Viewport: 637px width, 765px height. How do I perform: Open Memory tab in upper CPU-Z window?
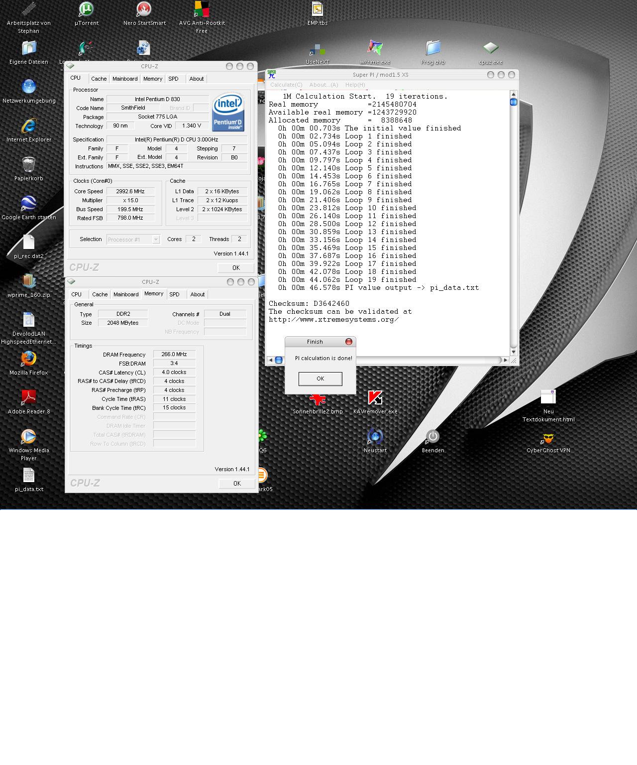(152, 79)
